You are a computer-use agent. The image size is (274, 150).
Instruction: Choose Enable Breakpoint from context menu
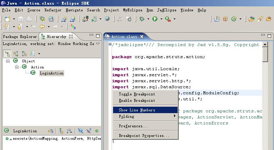coord(145,100)
